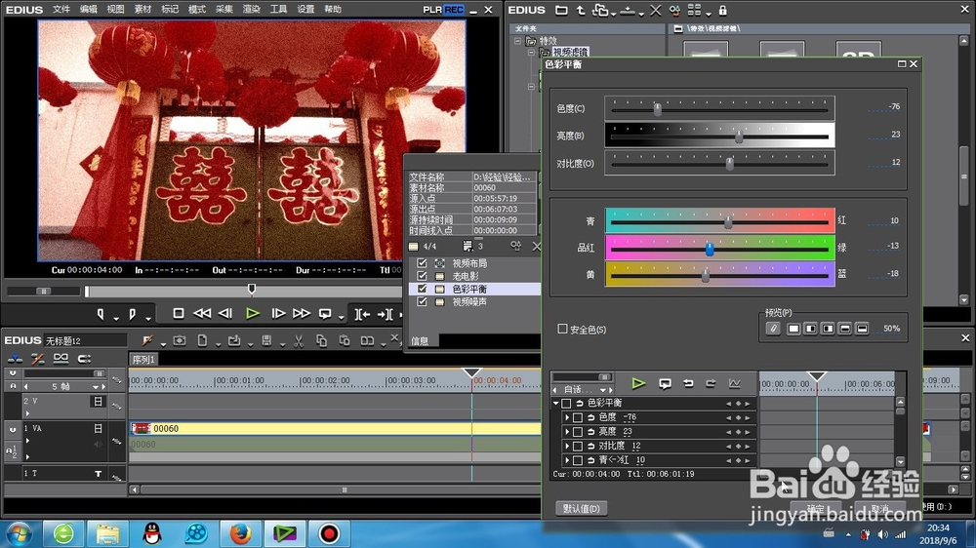Viewport: 976px width, 548px height.
Task: Enable the 安全色(S) checkbox
Action: tap(563, 329)
